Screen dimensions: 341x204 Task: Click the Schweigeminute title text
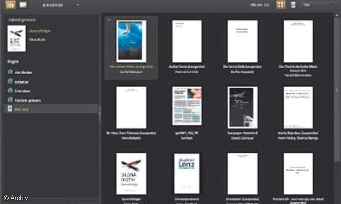tap(187, 199)
